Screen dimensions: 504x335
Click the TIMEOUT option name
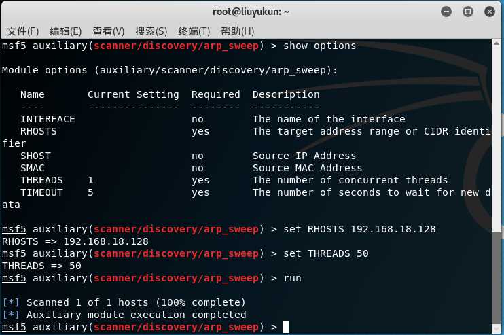pos(41,192)
